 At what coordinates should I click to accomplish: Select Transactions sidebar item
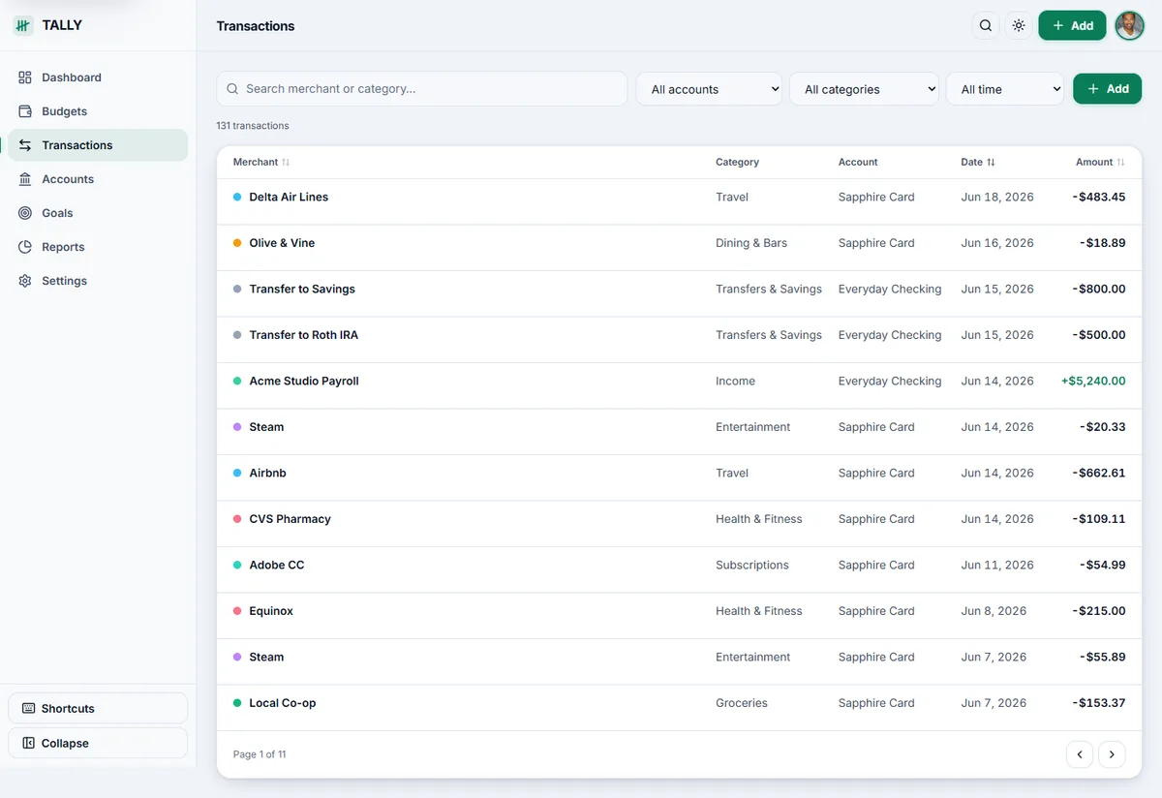pos(98,145)
